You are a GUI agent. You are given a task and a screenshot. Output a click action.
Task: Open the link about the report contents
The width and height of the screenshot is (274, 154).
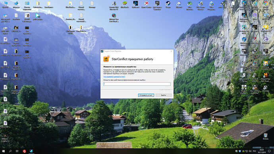tap(114, 77)
